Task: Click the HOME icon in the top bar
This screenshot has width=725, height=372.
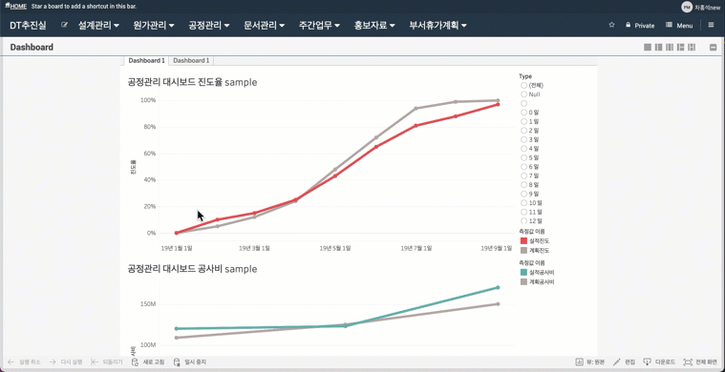Action: coord(15,7)
